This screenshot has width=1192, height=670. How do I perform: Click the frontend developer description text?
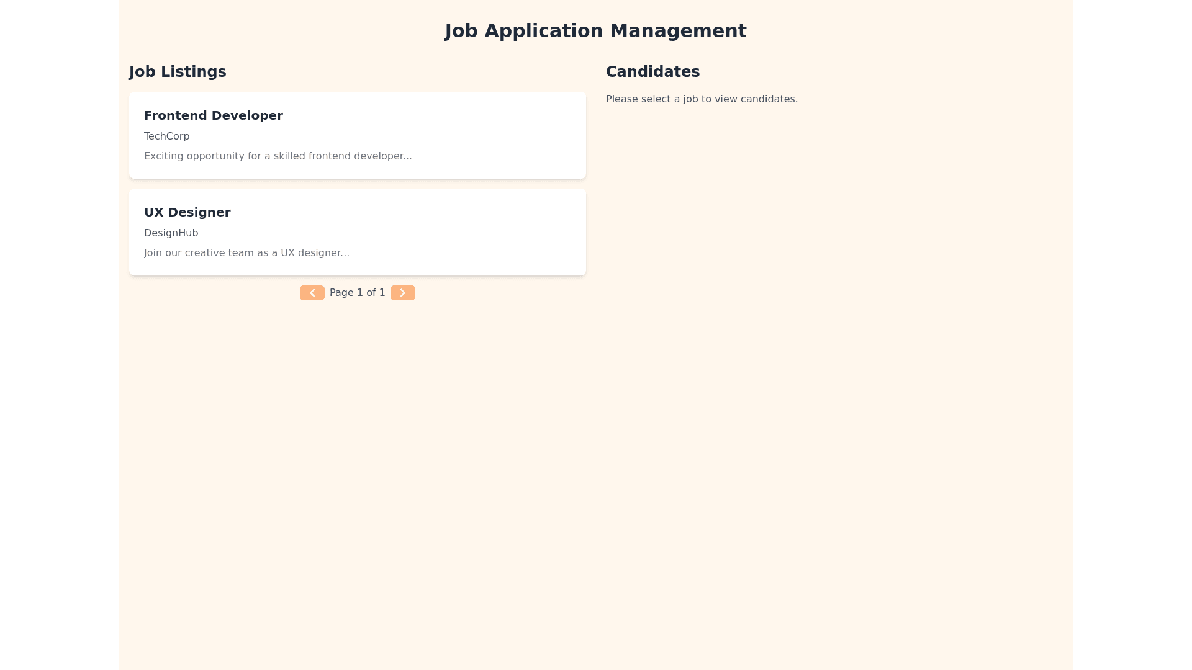click(278, 156)
